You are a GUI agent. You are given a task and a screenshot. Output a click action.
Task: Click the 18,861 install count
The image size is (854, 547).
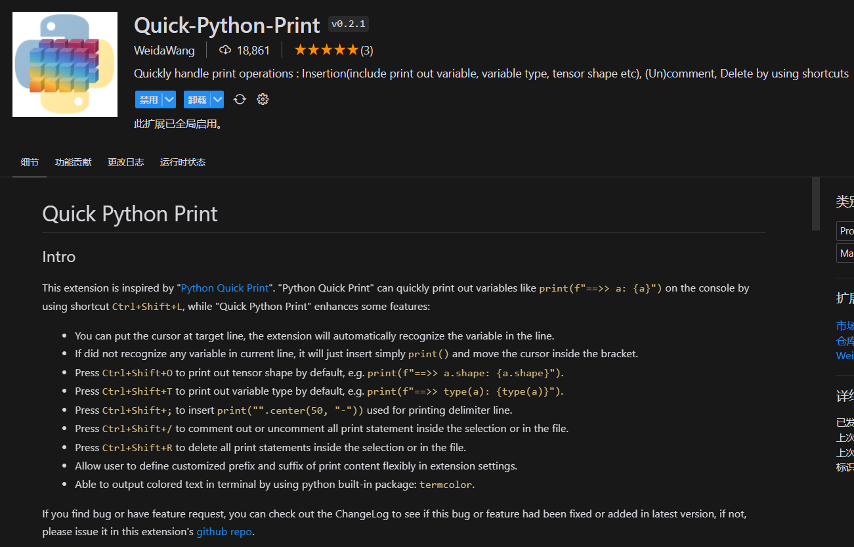(253, 51)
